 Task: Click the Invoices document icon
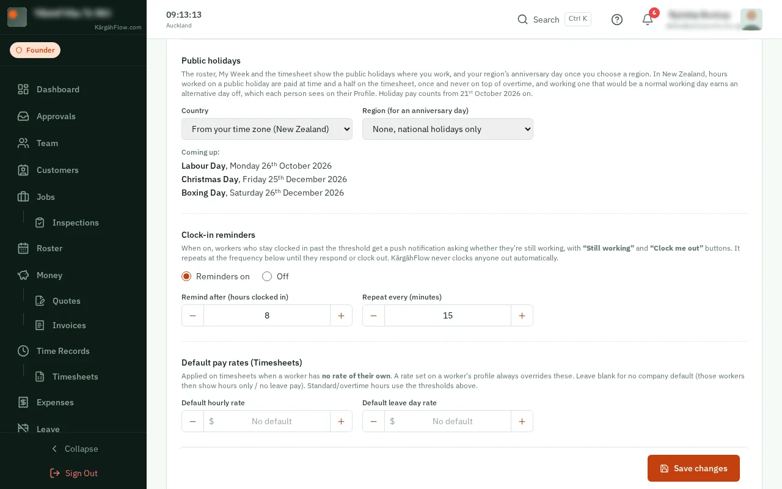pos(40,325)
